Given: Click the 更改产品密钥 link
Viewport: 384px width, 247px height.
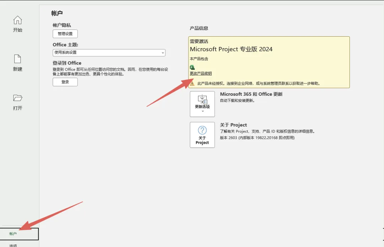Looking at the screenshot, I should (201, 74).
